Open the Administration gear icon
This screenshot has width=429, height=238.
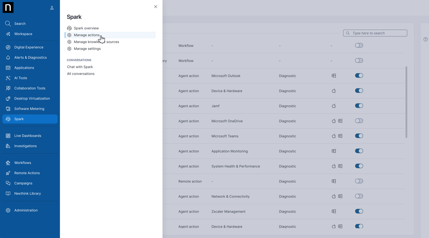pos(8,211)
